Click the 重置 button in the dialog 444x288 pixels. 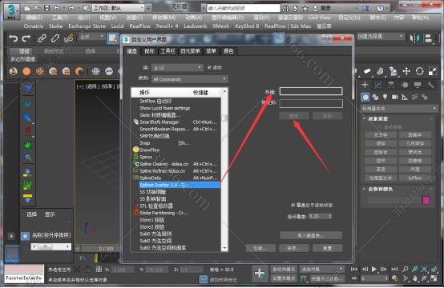(327, 248)
